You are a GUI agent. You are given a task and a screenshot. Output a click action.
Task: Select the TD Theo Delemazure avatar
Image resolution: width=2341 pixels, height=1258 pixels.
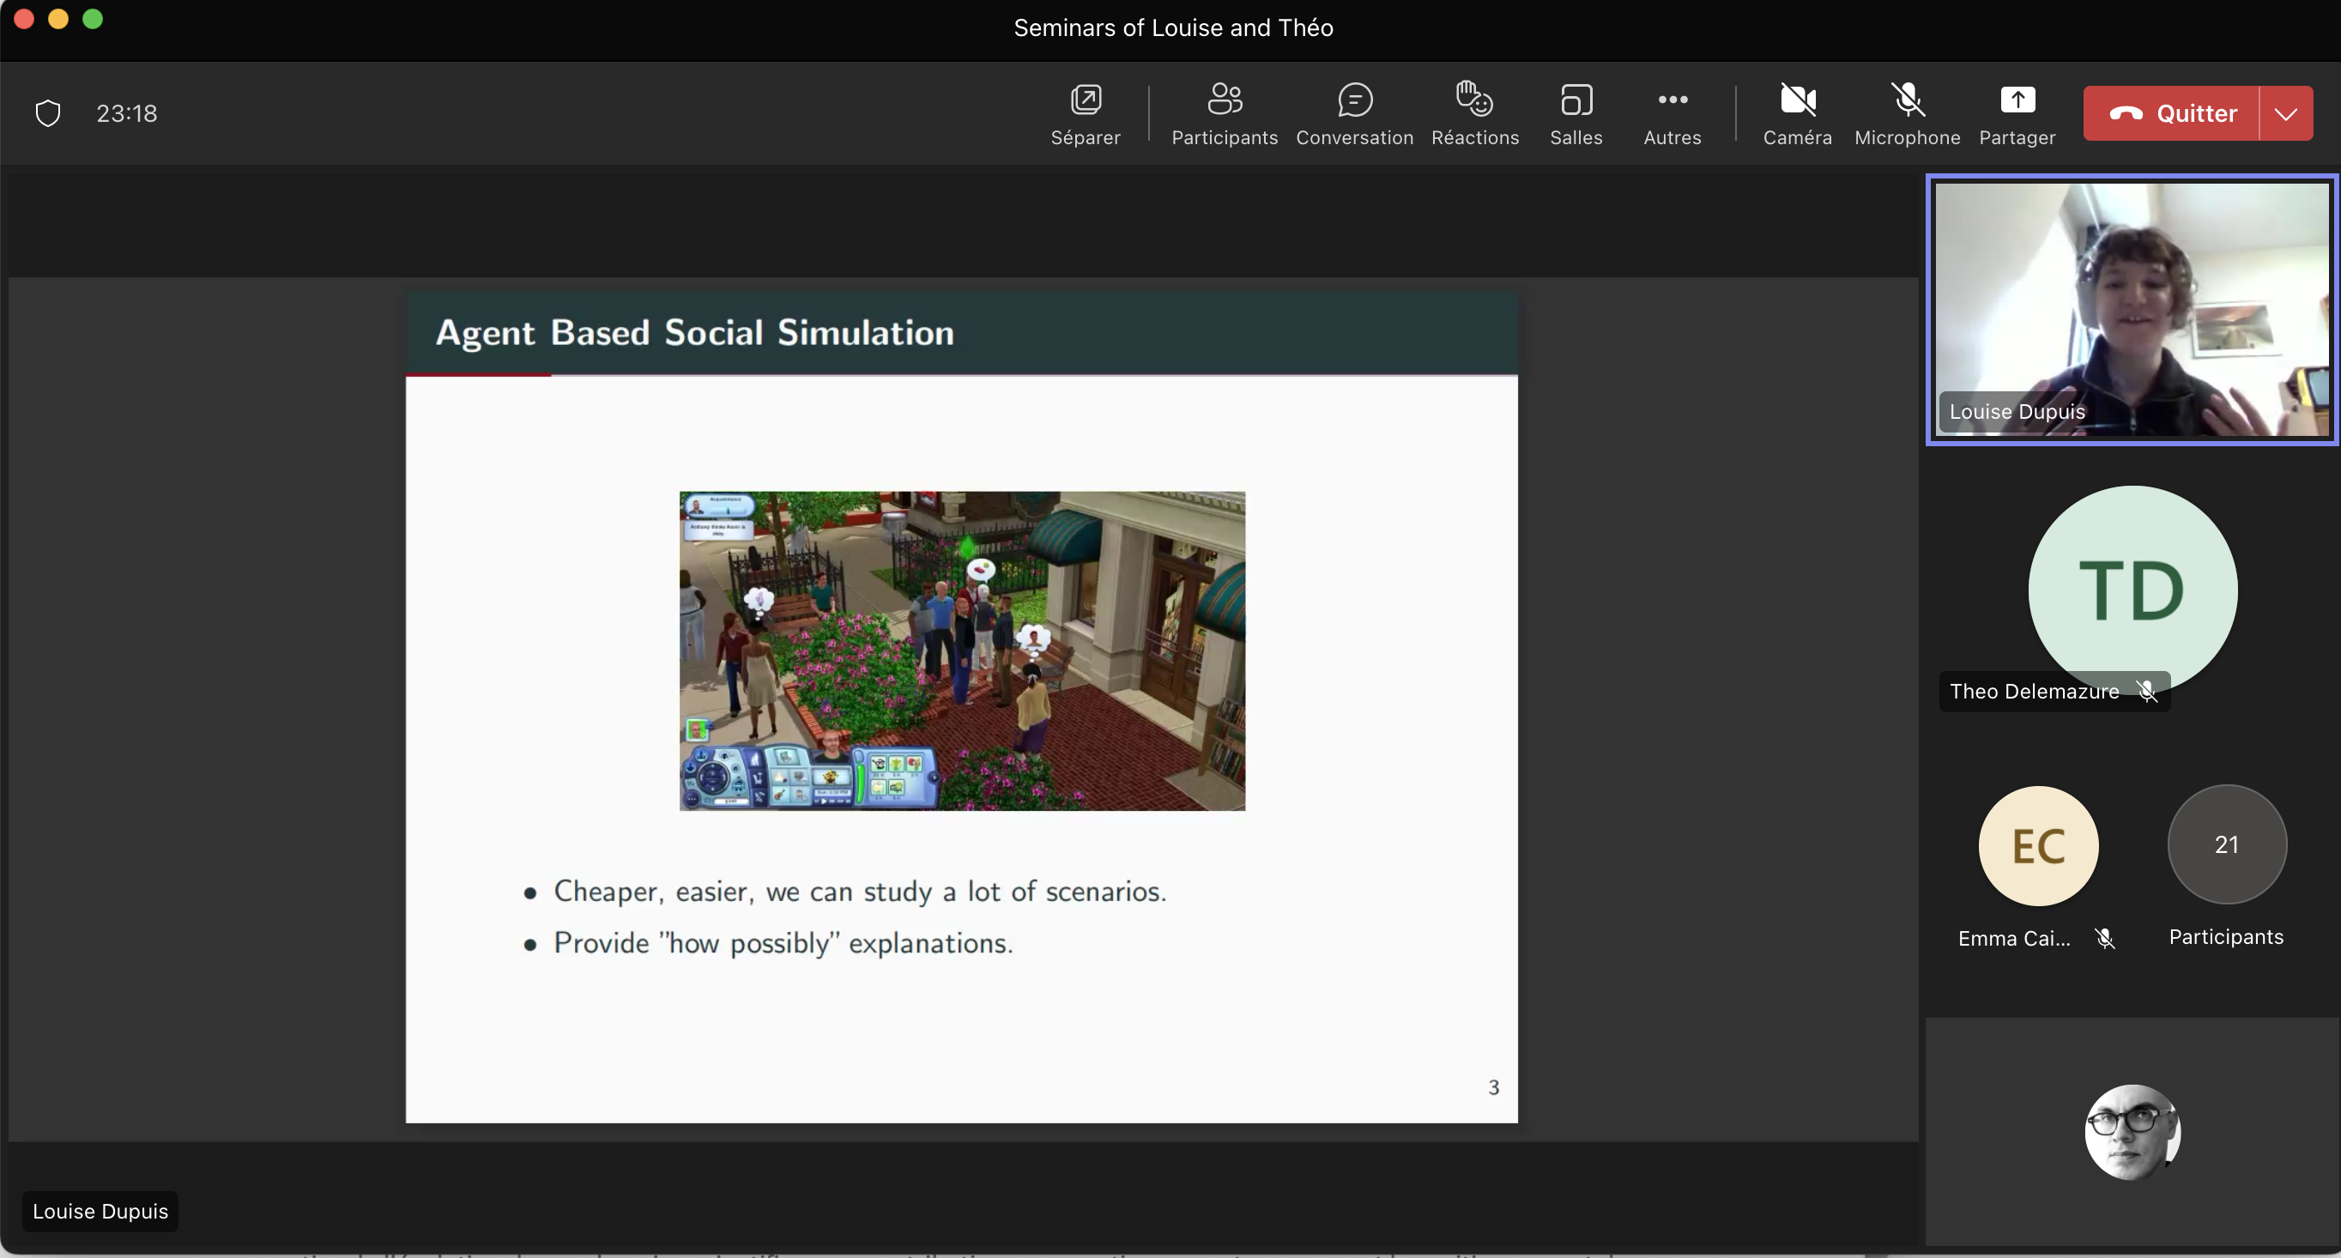2132,590
